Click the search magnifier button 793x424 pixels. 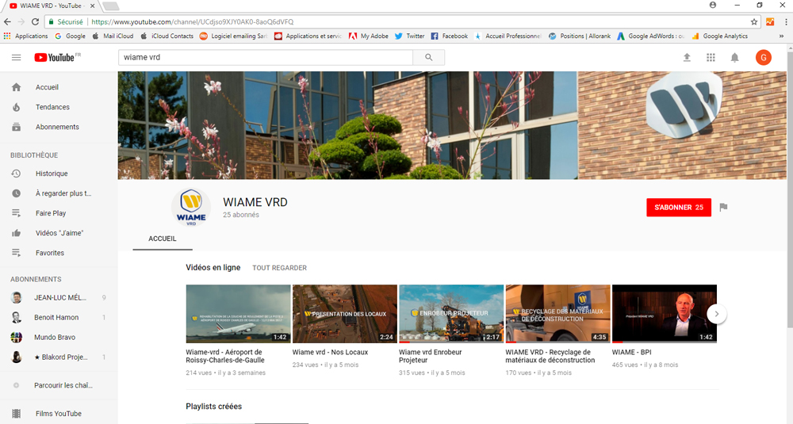click(428, 58)
